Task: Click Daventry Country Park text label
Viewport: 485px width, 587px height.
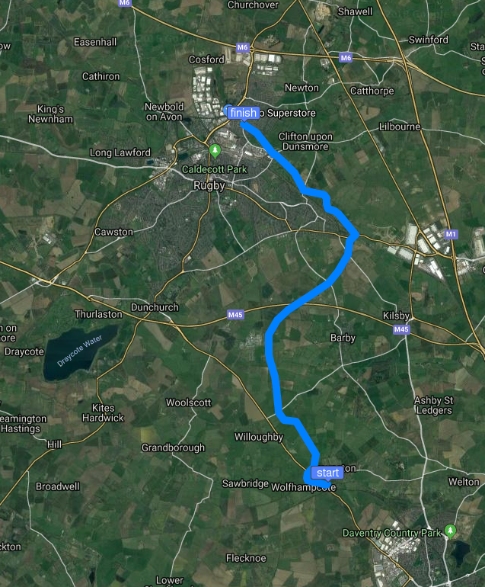Action: point(392,533)
